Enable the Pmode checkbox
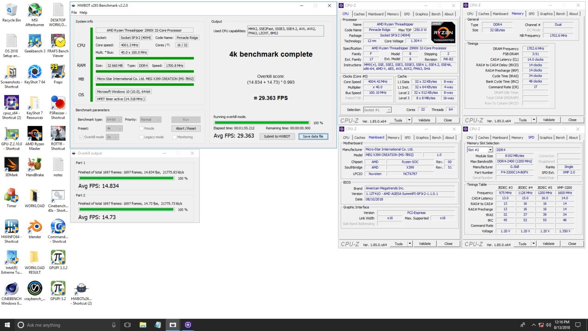 (141, 128)
